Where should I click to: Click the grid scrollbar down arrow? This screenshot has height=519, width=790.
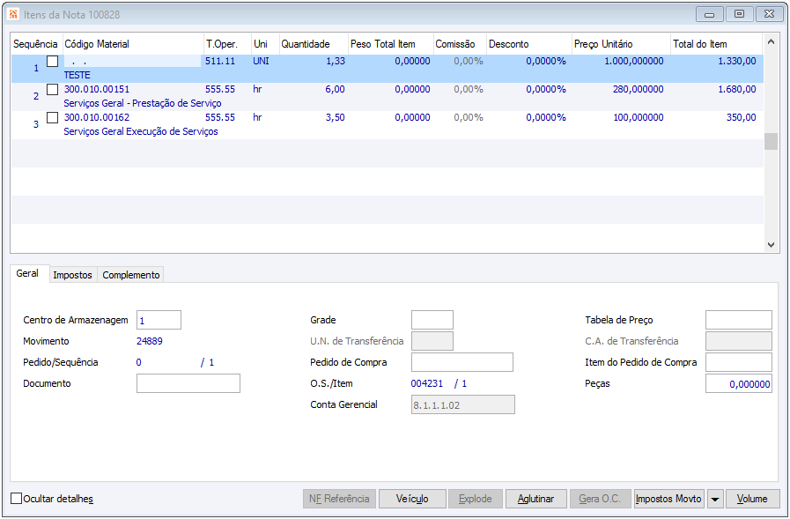tap(771, 245)
